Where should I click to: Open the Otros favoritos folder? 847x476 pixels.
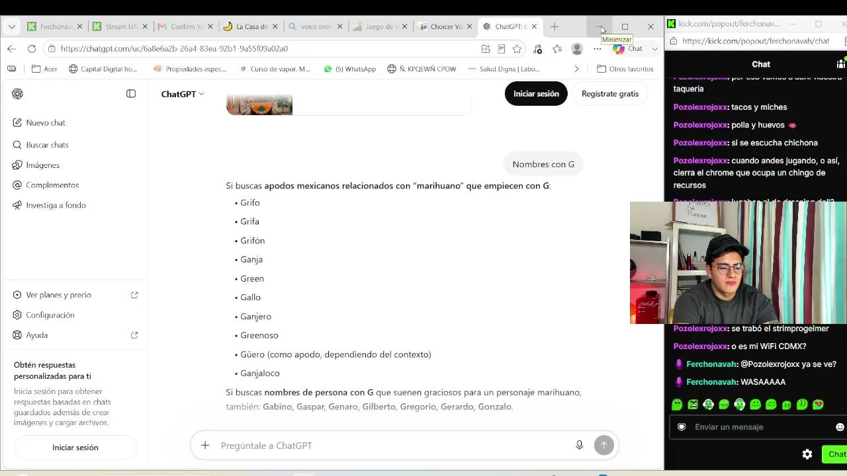tap(625, 69)
